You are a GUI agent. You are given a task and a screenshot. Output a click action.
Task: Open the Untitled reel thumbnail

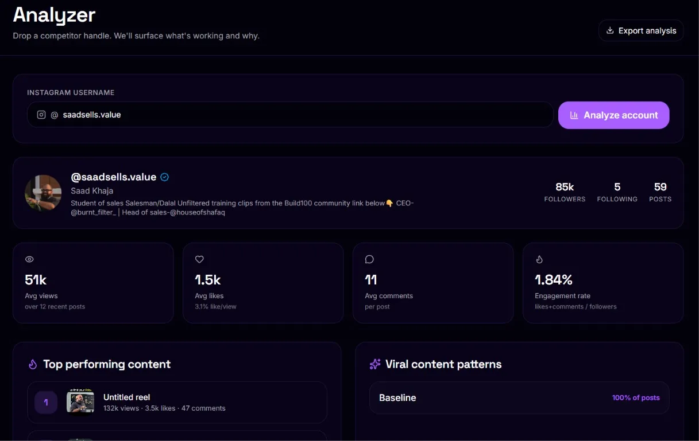click(80, 402)
